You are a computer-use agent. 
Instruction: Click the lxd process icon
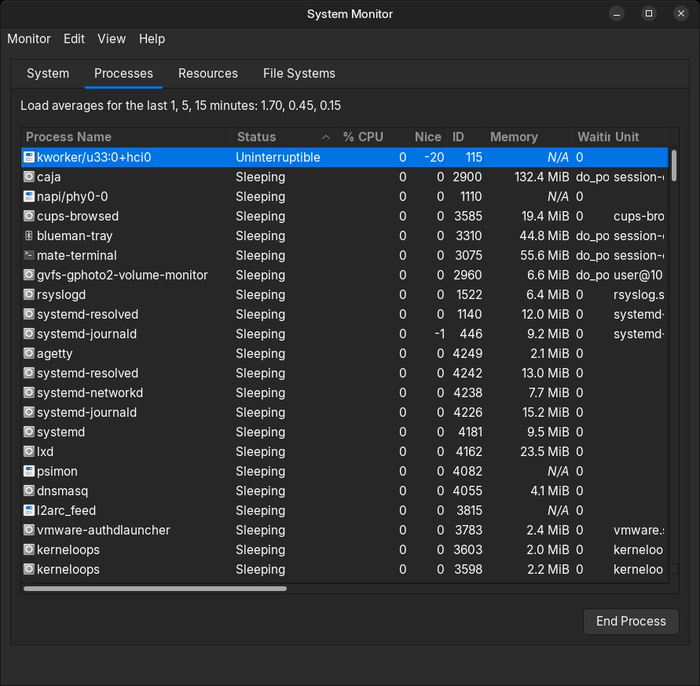29,451
